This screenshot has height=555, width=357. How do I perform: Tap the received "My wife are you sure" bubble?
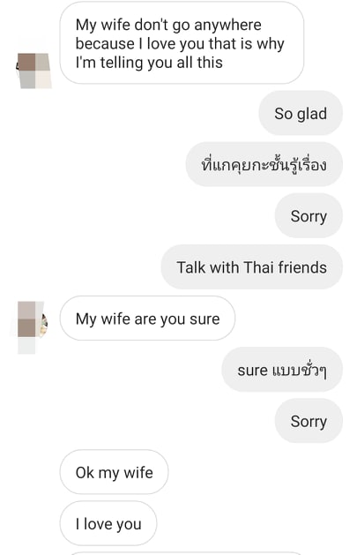pyautogui.click(x=147, y=319)
